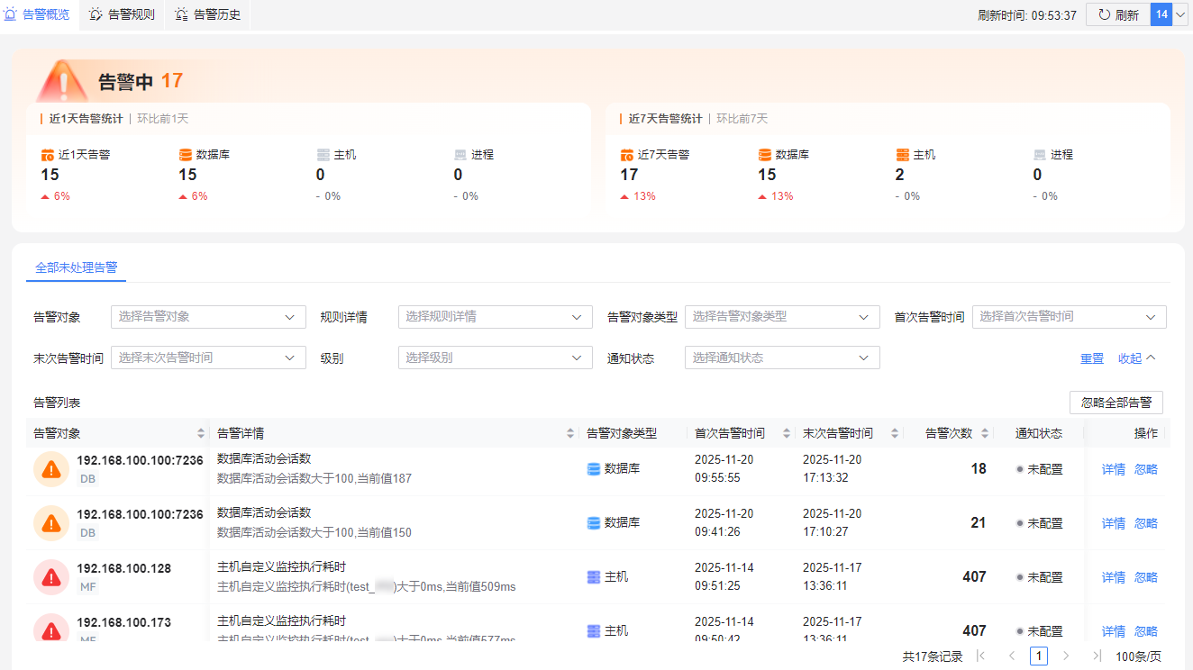Click 数据库活动会话数大于100,当前值150 text
Screen dimensions: 1193x670
314,532
